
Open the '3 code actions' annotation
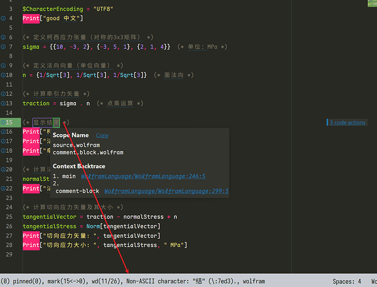click(x=347, y=122)
